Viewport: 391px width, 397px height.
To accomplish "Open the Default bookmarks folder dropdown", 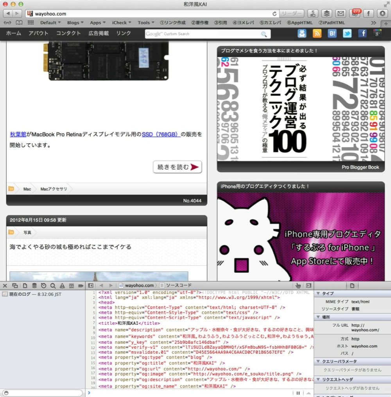I will [x=50, y=23].
